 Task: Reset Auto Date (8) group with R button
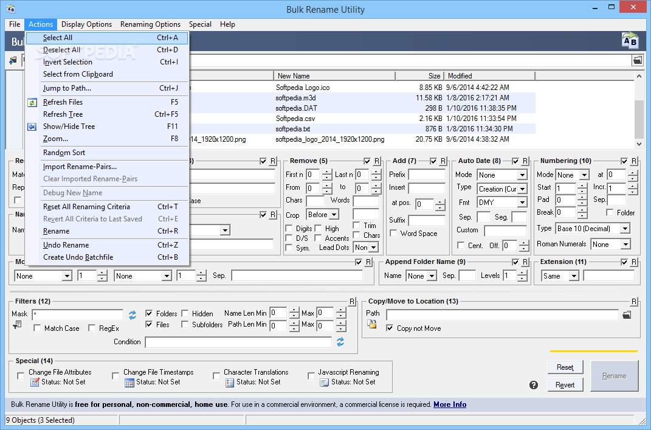[525, 161]
